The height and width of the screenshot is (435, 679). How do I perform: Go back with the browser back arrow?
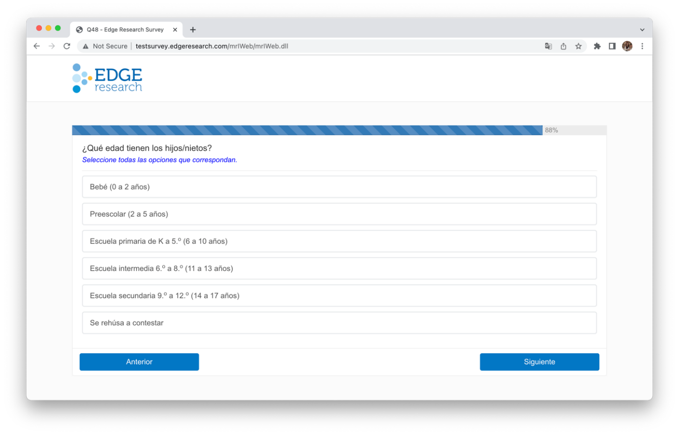(x=36, y=46)
